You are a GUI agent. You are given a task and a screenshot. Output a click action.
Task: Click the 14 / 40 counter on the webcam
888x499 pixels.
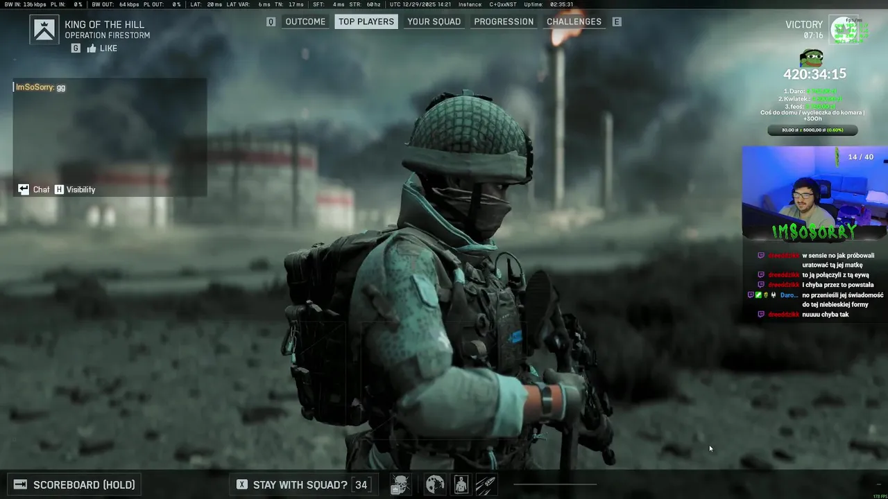[x=860, y=157]
